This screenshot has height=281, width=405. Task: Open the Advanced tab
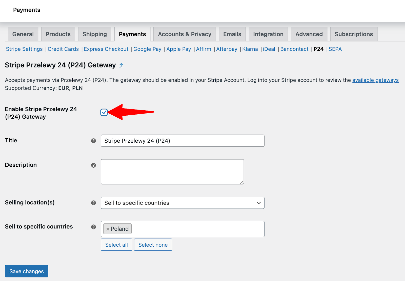[309, 34]
